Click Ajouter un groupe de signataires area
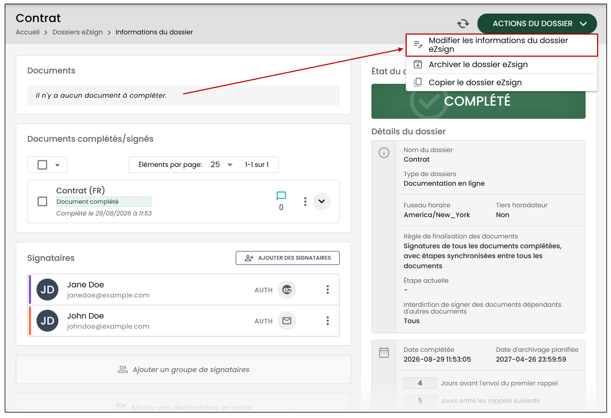611x418 pixels. pyautogui.click(x=184, y=369)
